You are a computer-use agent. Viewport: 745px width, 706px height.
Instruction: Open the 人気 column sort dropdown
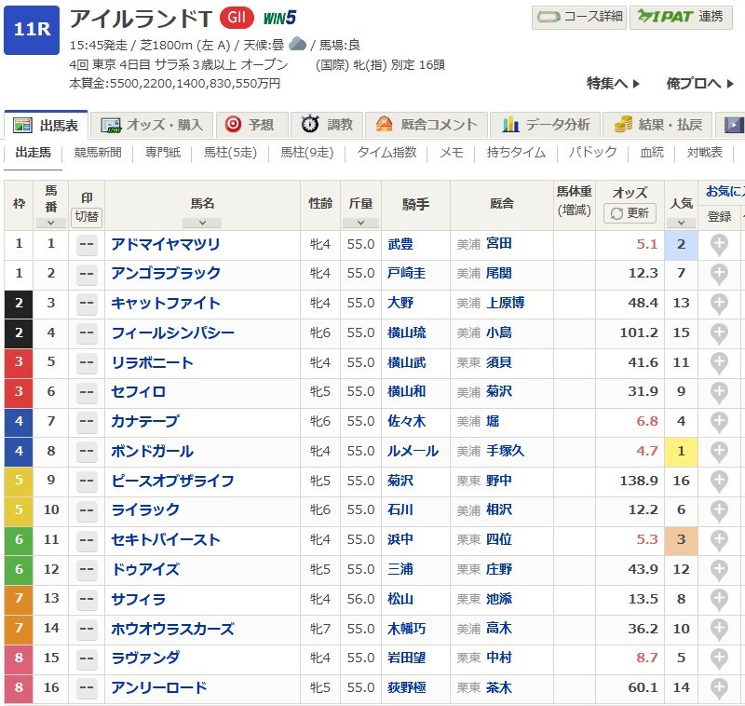click(x=681, y=223)
